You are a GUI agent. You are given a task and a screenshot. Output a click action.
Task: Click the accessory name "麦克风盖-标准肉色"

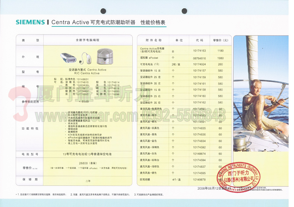[151, 109]
